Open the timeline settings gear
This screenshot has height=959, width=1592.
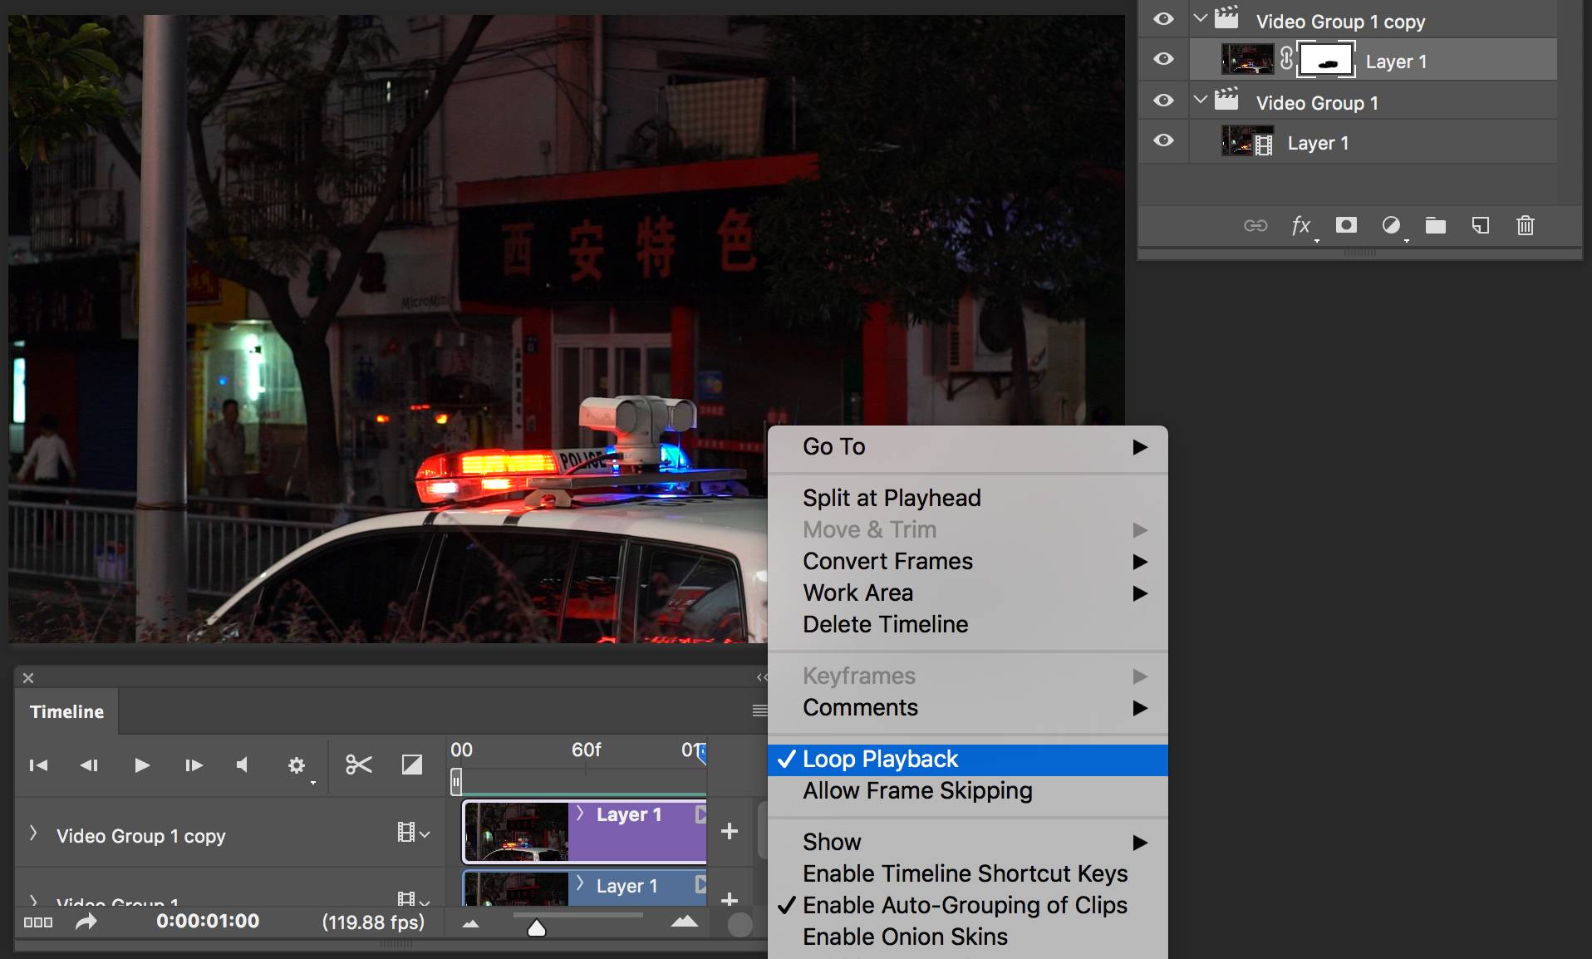pos(297,765)
